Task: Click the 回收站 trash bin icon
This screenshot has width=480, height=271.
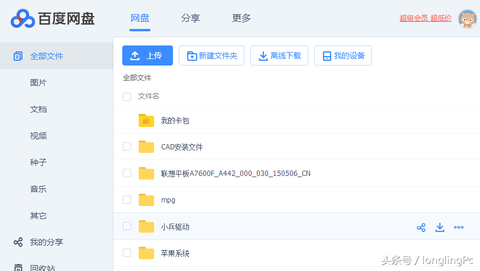Action: coord(18,267)
